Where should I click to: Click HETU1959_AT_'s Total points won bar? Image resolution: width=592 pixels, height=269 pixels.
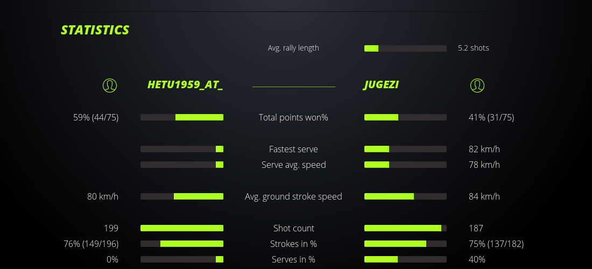(x=182, y=117)
